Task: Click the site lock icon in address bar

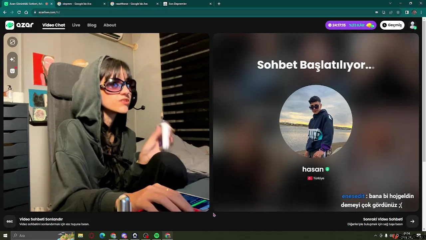Action: coord(35,12)
